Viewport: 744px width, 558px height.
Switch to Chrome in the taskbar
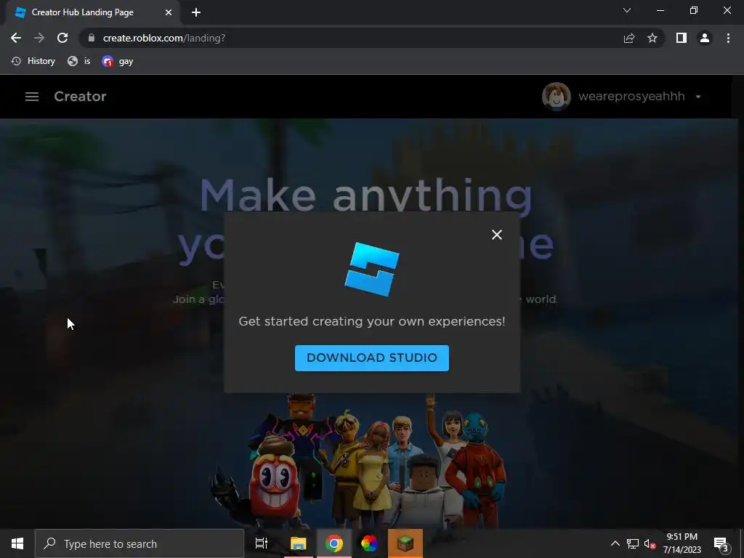click(x=334, y=543)
